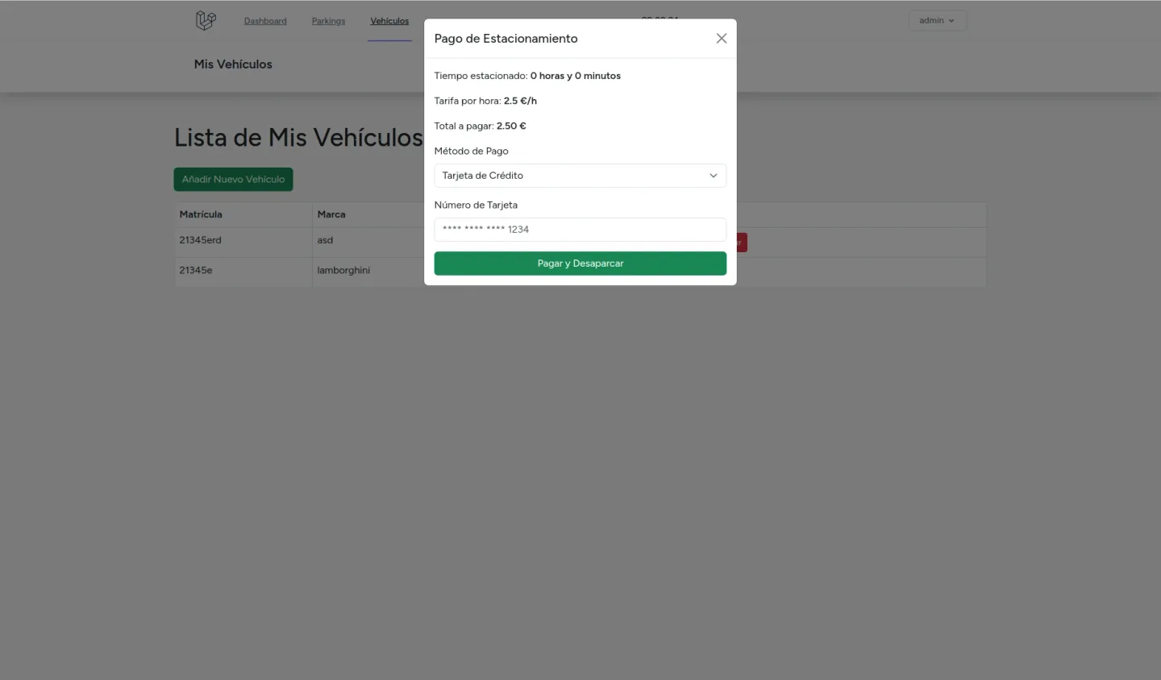
Task: Click the Mis Vehículos page heading
Action: (x=233, y=64)
